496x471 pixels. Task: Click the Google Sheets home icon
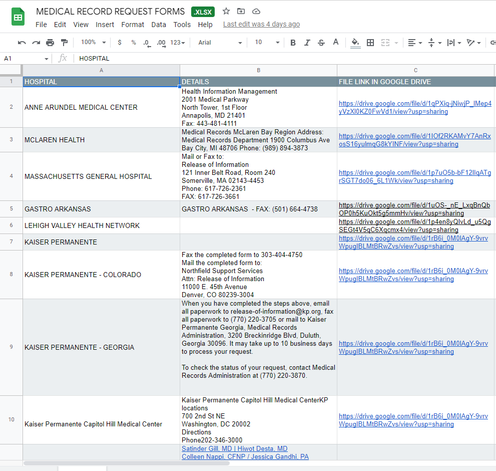point(18,17)
